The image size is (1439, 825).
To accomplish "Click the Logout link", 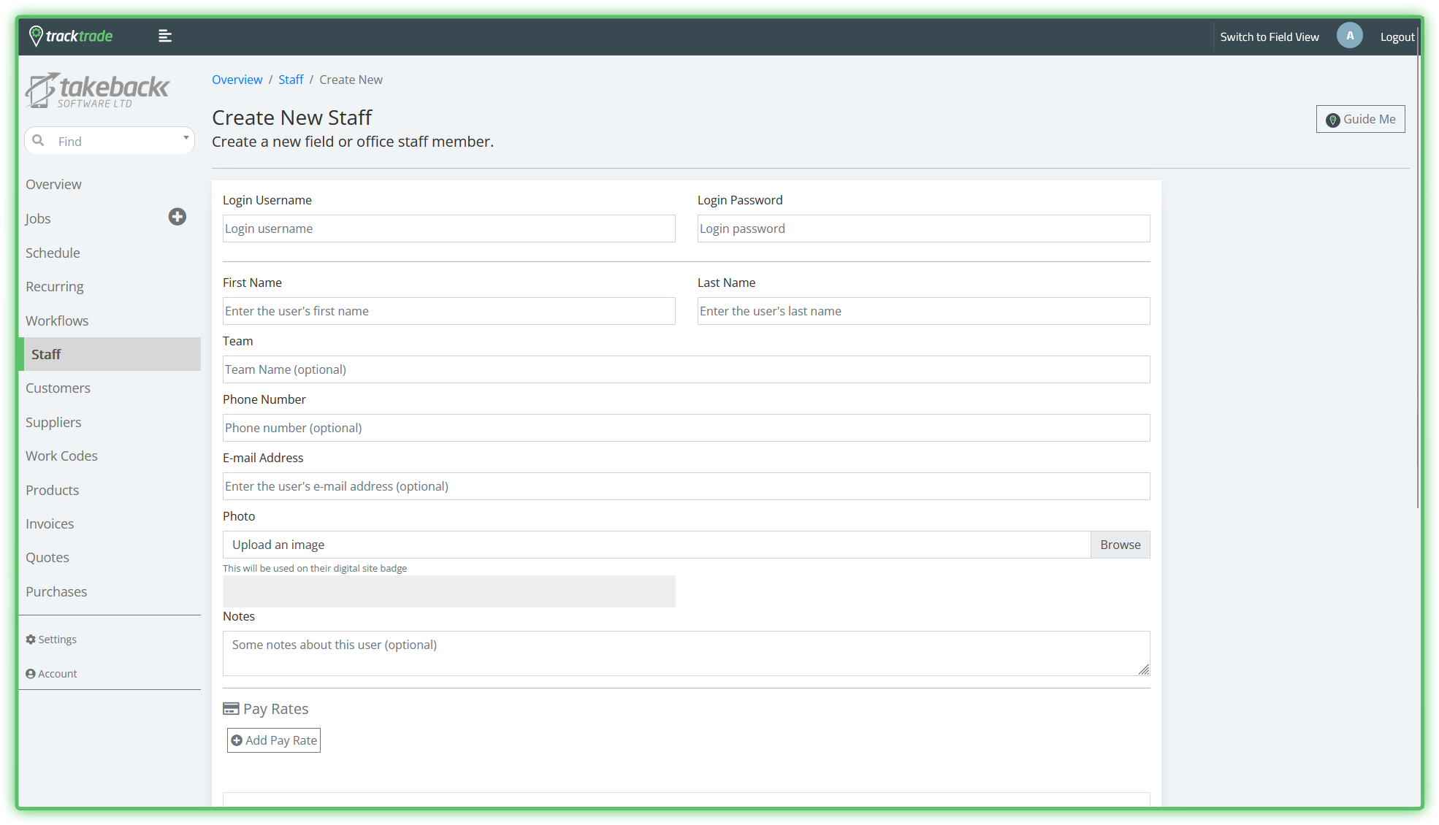I will [1397, 37].
